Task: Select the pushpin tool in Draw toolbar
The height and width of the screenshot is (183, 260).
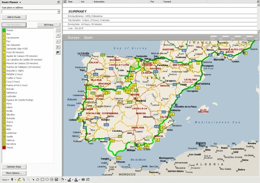Action: 12,179
